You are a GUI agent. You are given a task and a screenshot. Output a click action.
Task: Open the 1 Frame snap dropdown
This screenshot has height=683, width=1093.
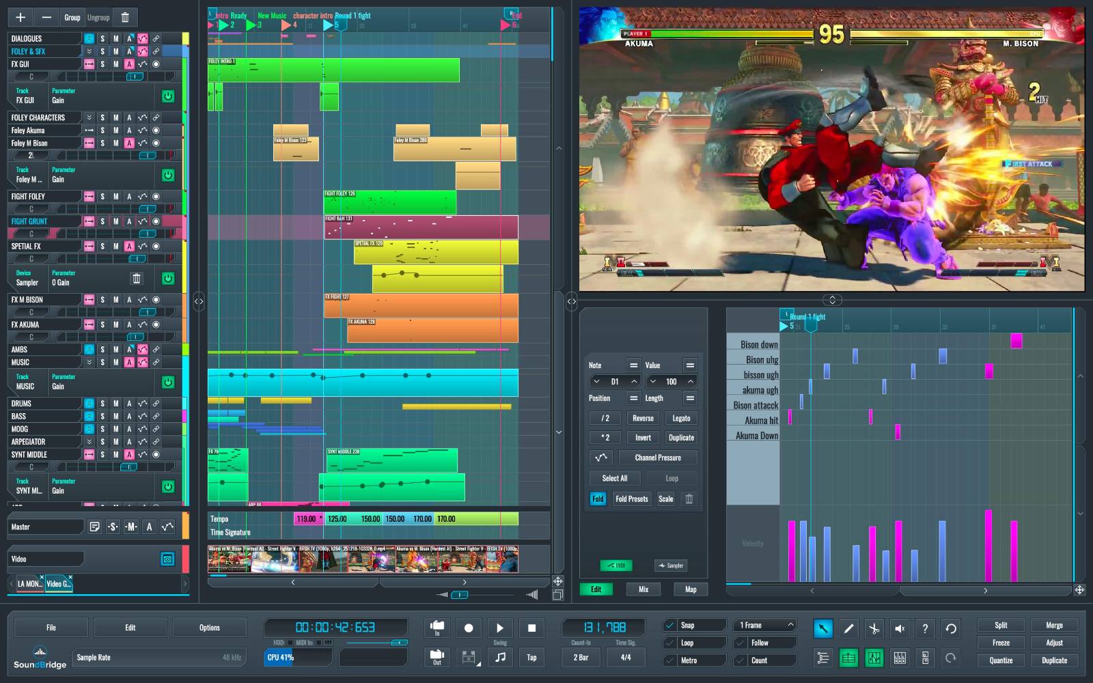click(x=766, y=625)
